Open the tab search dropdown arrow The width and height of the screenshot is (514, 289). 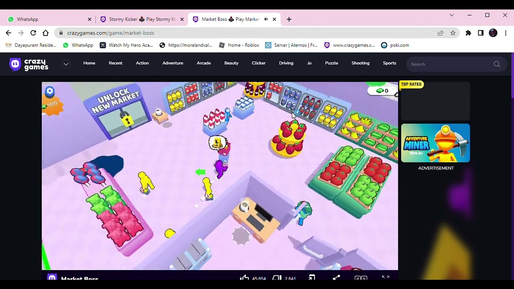[x=452, y=15]
